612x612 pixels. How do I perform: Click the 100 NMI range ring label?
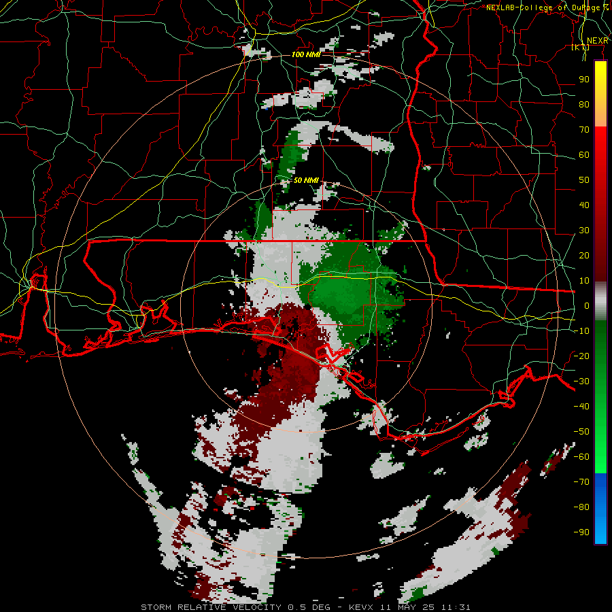(x=306, y=54)
